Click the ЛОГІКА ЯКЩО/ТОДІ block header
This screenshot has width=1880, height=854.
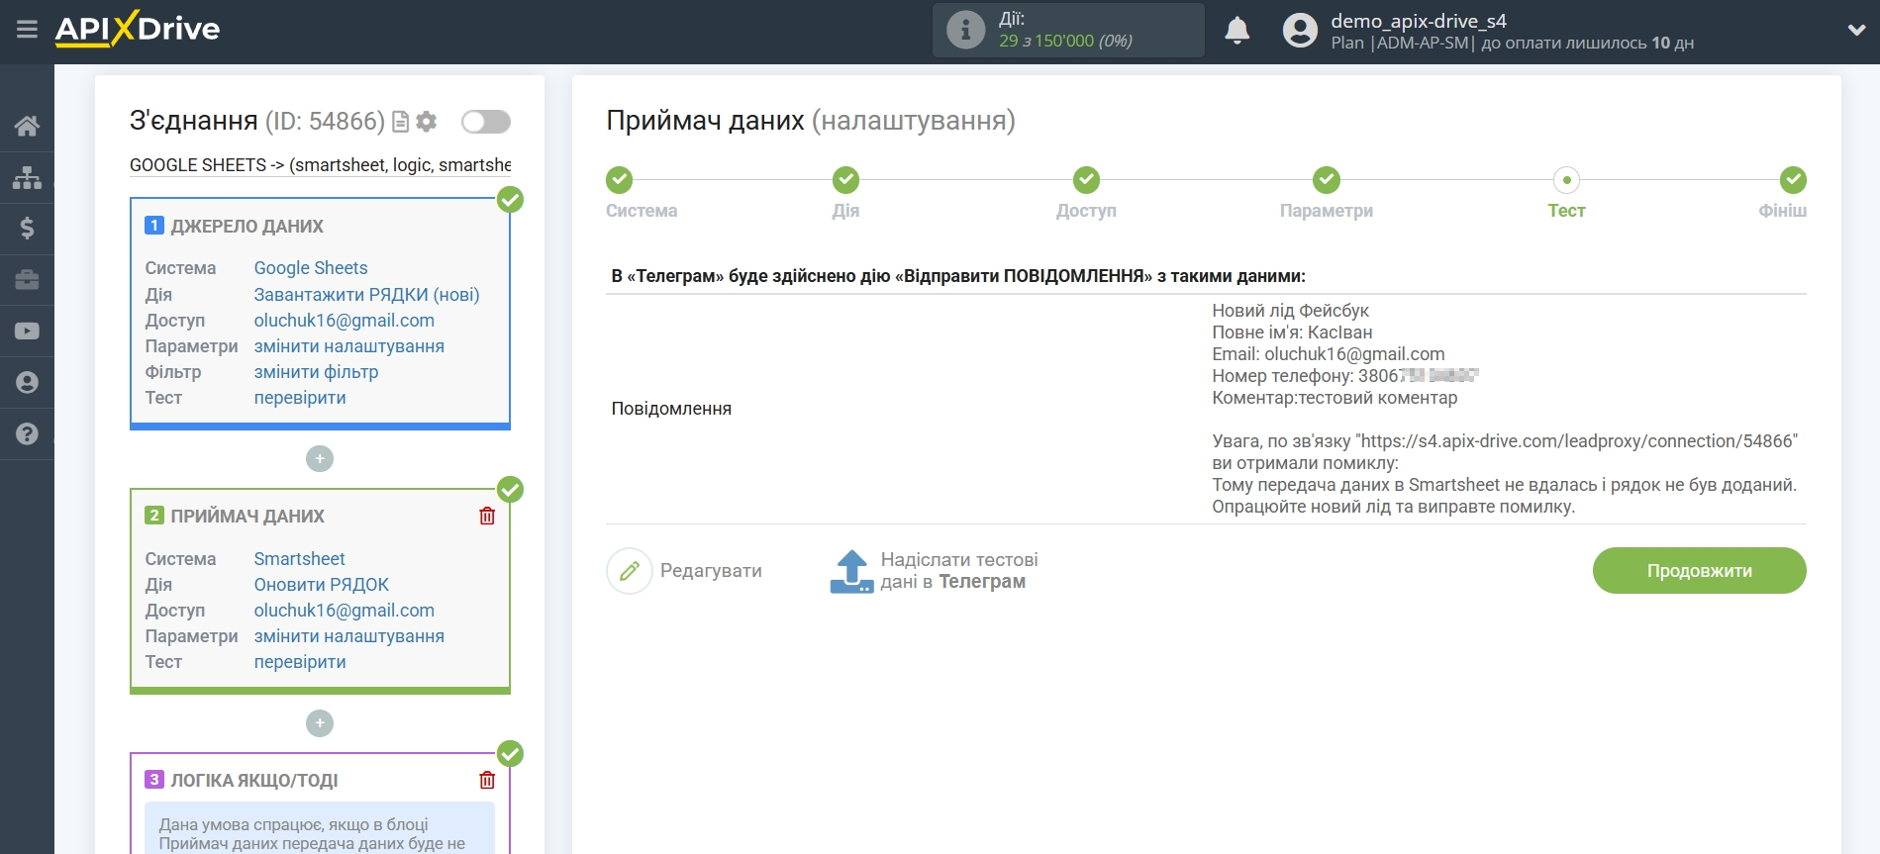click(x=254, y=781)
